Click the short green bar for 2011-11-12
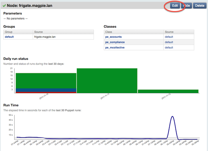 point(168,91)
